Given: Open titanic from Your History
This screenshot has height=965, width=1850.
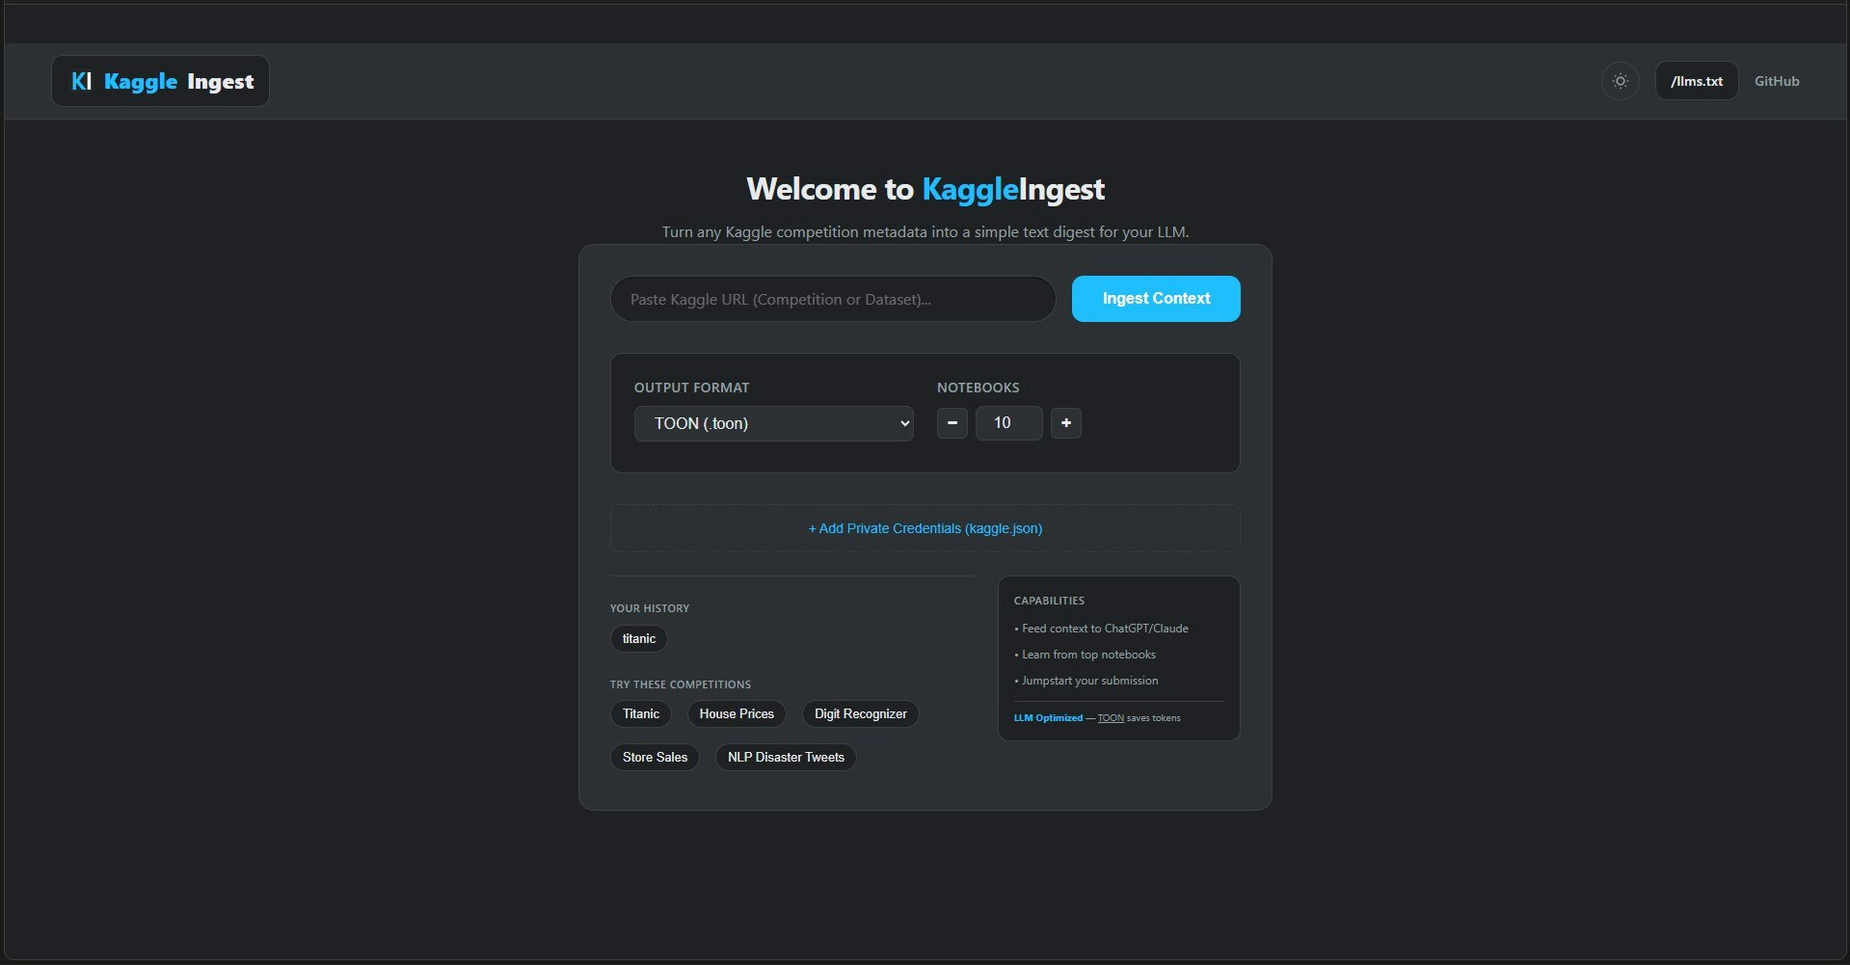Looking at the screenshot, I should [x=638, y=638].
